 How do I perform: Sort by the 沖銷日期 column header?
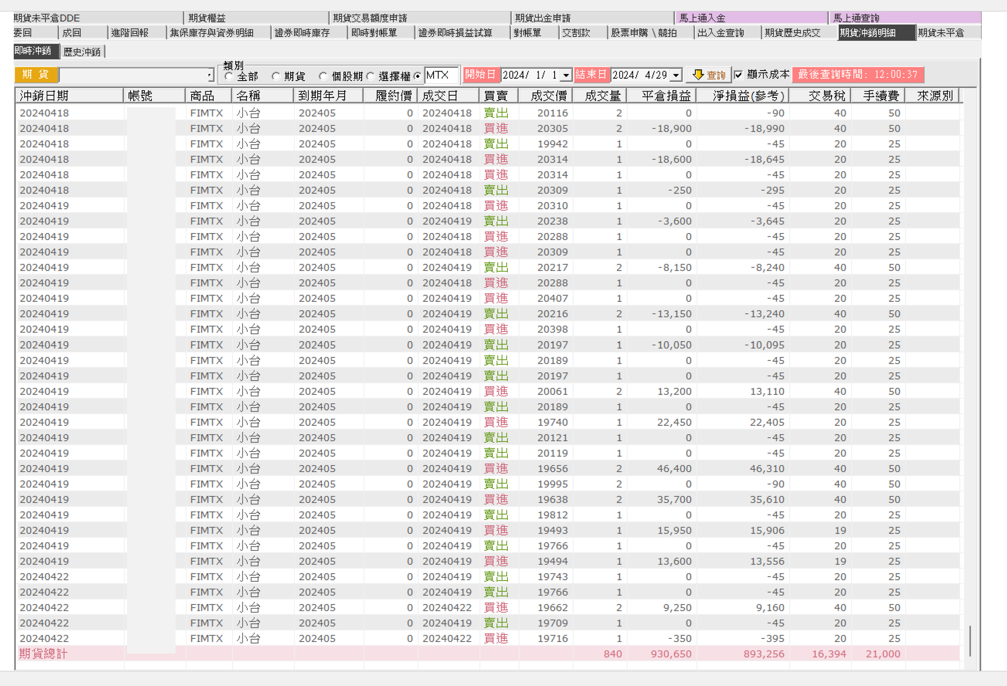70,96
